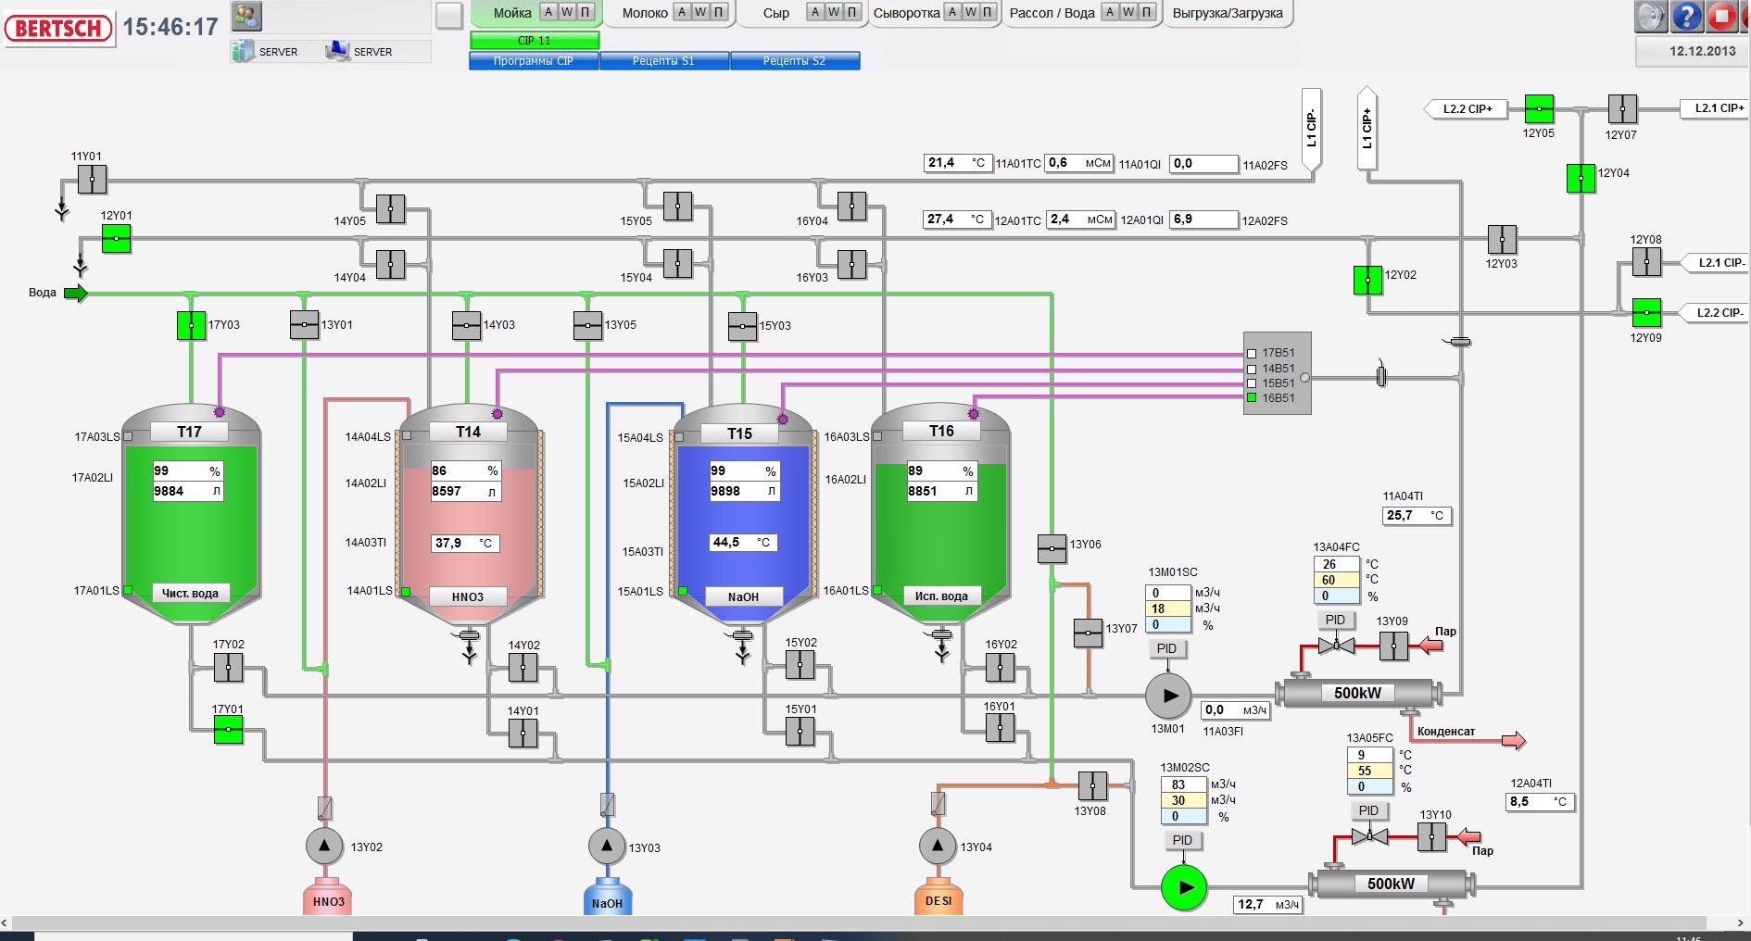Open Рецепты S1 button

point(663,61)
